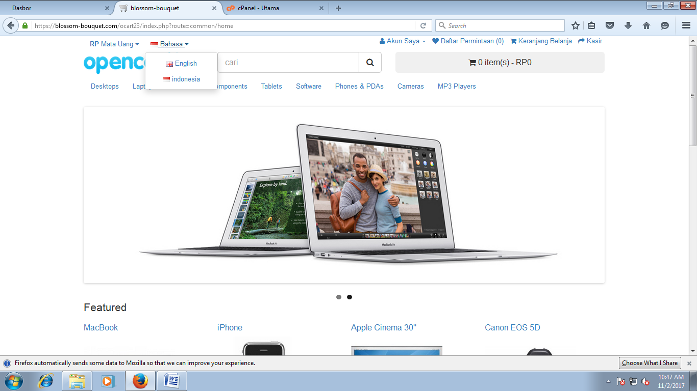The width and height of the screenshot is (697, 391).
Task: Open Windows Explorer folder on taskbar
Action: point(77,381)
